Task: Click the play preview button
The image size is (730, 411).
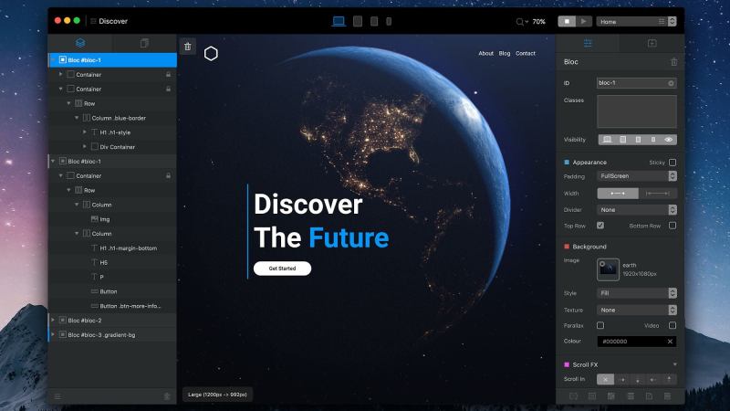Action: click(584, 21)
